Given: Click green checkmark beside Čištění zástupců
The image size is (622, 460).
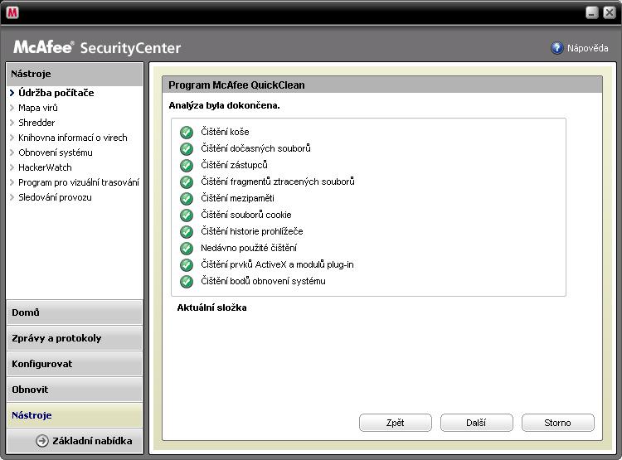Looking at the screenshot, I should [x=187, y=166].
